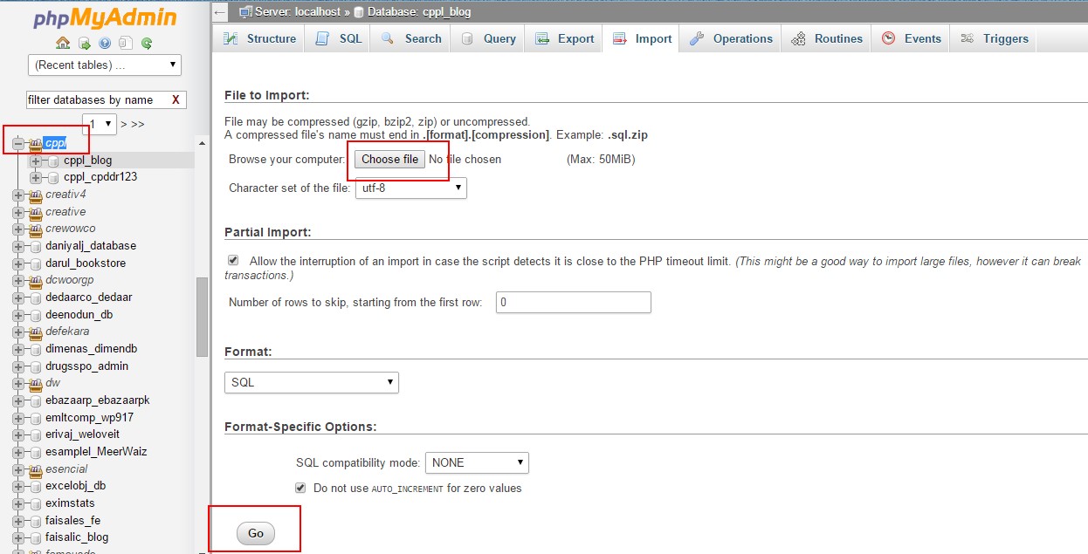Open the Format SQL dropdown
The height and width of the screenshot is (554, 1088).
click(312, 382)
